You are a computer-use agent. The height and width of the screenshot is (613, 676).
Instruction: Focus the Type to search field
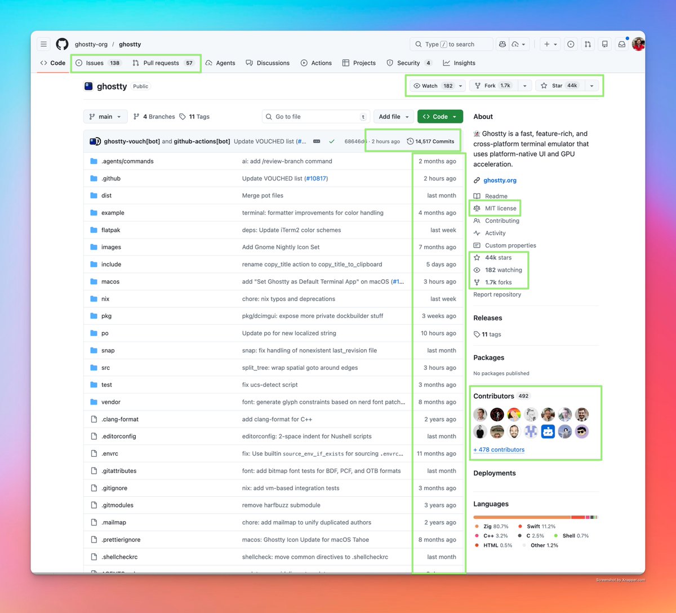tap(451, 44)
